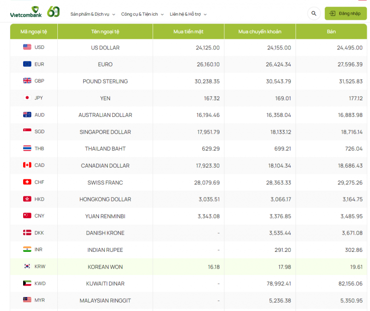Click the Mua chuyển khoản column header

click(260, 31)
